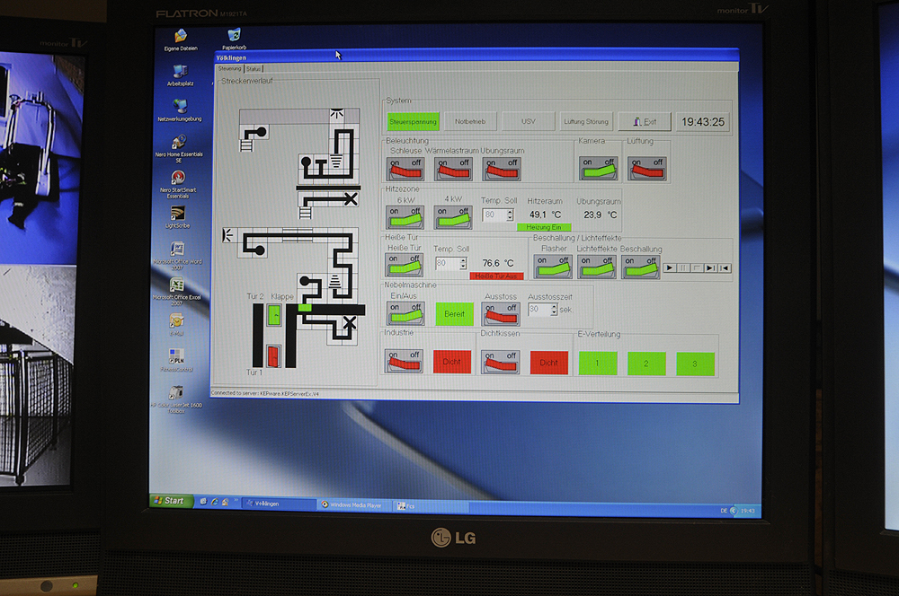Open Eigene Dateien desktop icon
899x596 pixels.
(x=181, y=38)
